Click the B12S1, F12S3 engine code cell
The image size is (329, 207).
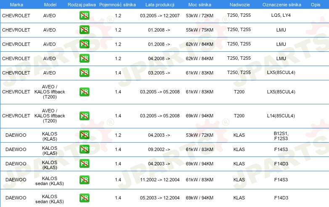(281, 135)
